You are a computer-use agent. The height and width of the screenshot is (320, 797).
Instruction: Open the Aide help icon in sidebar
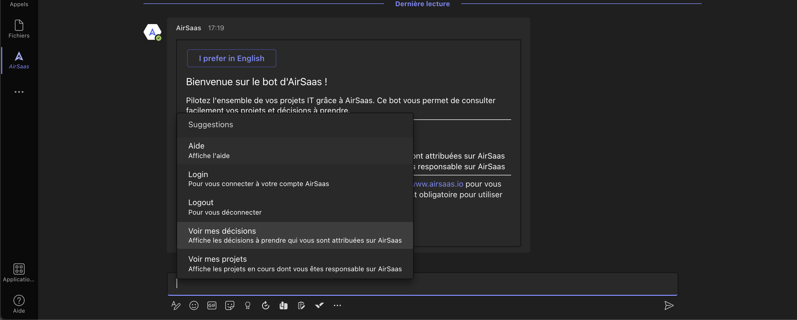pos(19,304)
